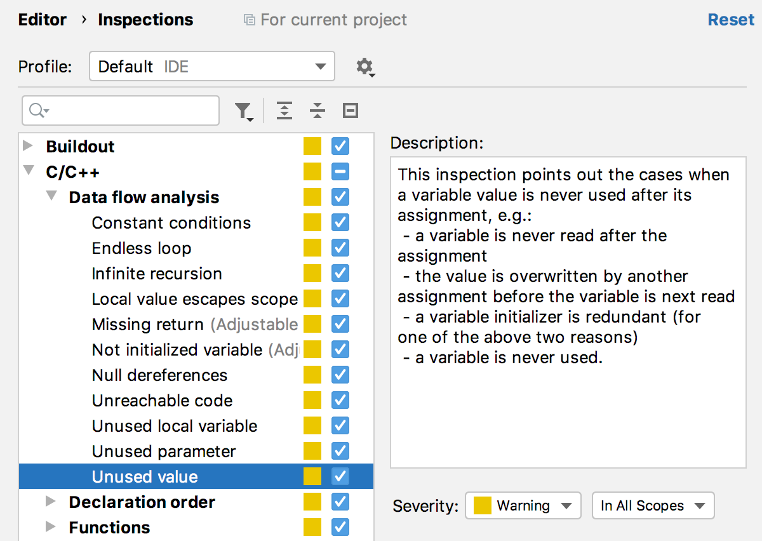Click Constant conditions severity swatch
Image resolution: width=762 pixels, height=541 pixels.
tap(312, 223)
